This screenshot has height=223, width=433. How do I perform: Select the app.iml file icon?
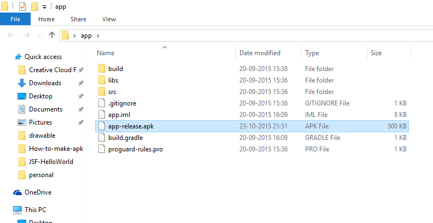tap(102, 115)
